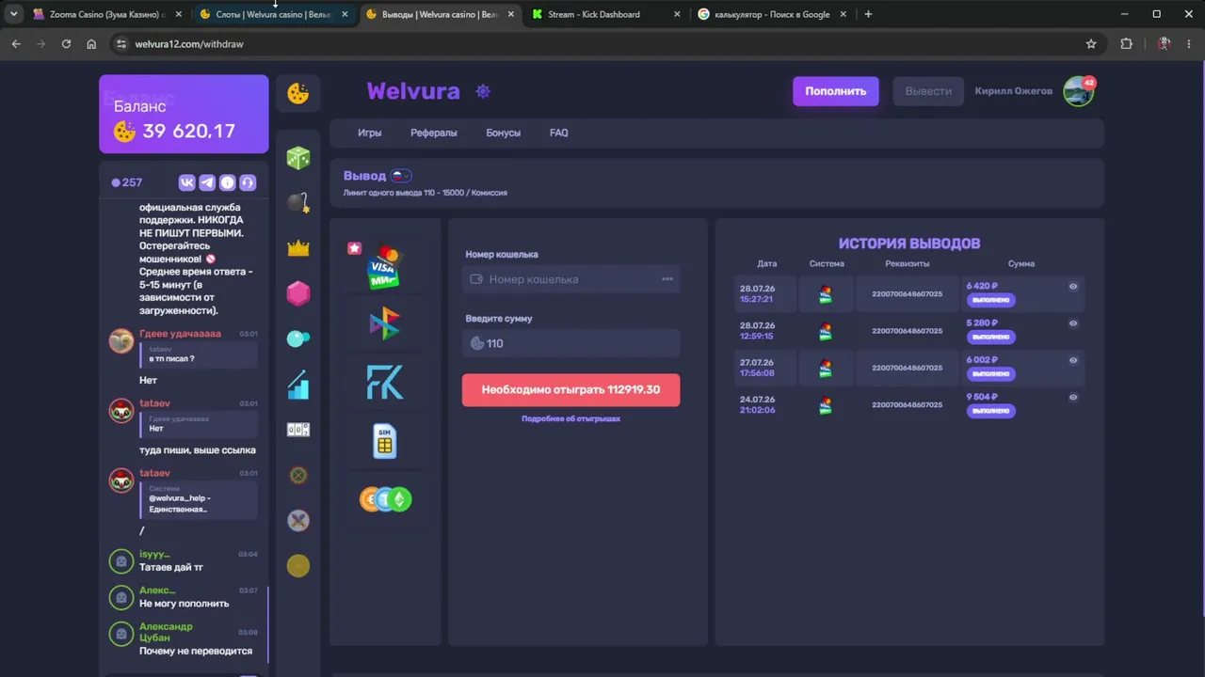Open a new browser tab
The height and width of the screenshot is (677, 1205).
868,14
